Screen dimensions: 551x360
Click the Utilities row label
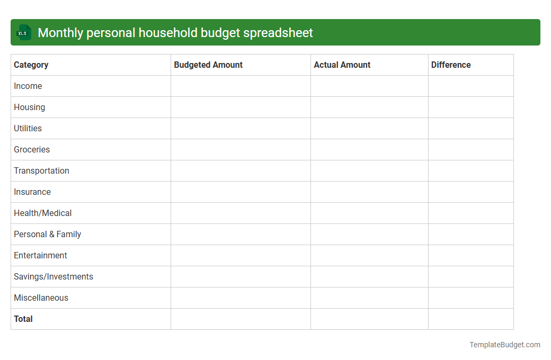pyautogui.click(x=28, y=128)
